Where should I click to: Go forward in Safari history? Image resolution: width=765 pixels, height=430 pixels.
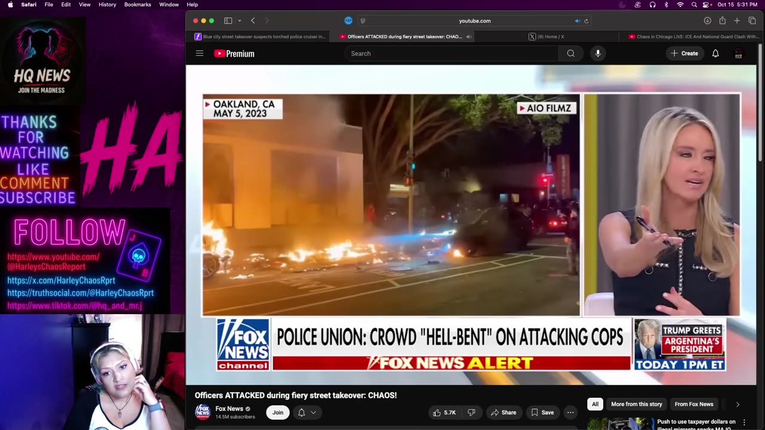[x=267, y=20]
